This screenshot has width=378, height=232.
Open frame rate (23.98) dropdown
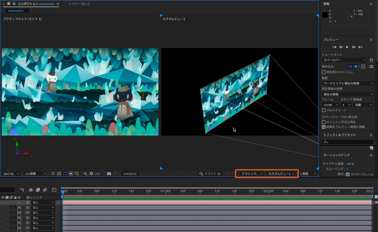click(331, 105)
